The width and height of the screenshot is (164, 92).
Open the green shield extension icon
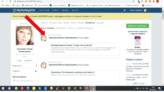coord(138,1)
